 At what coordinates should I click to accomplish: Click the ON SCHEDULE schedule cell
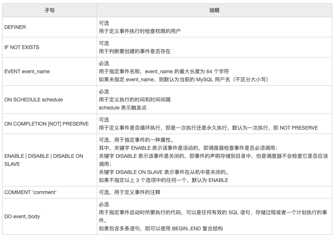33,100
